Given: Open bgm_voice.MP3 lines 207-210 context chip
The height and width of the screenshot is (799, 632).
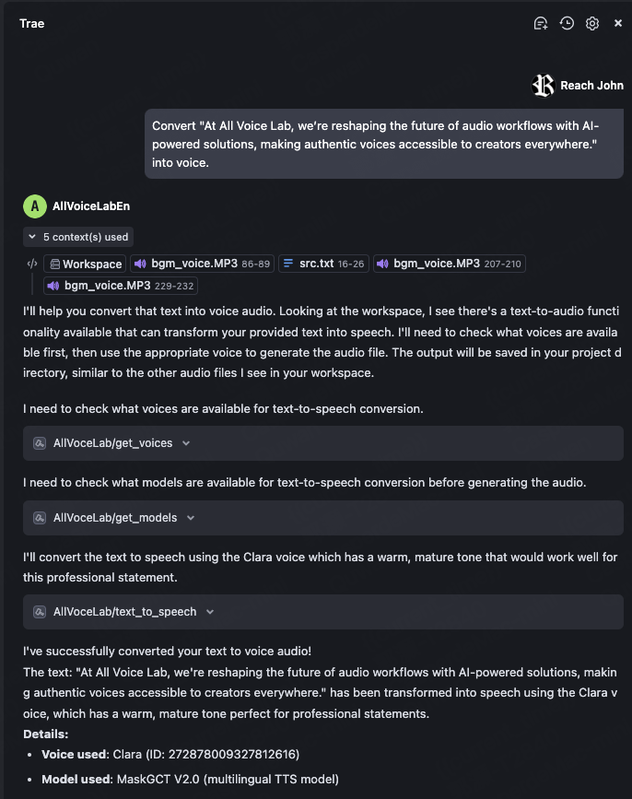Looking at the screenshot, I should pyautogui.click(x=450, y=264).
